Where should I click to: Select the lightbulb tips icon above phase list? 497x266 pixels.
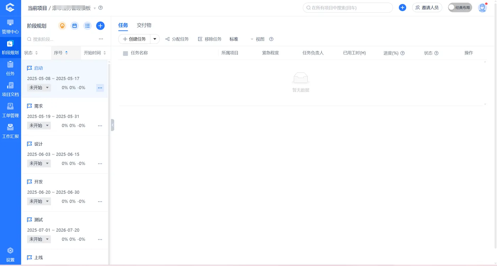pos(62,26)
